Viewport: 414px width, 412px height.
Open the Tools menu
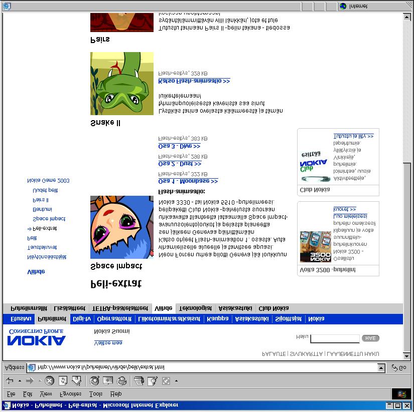[x=96, y=394]
